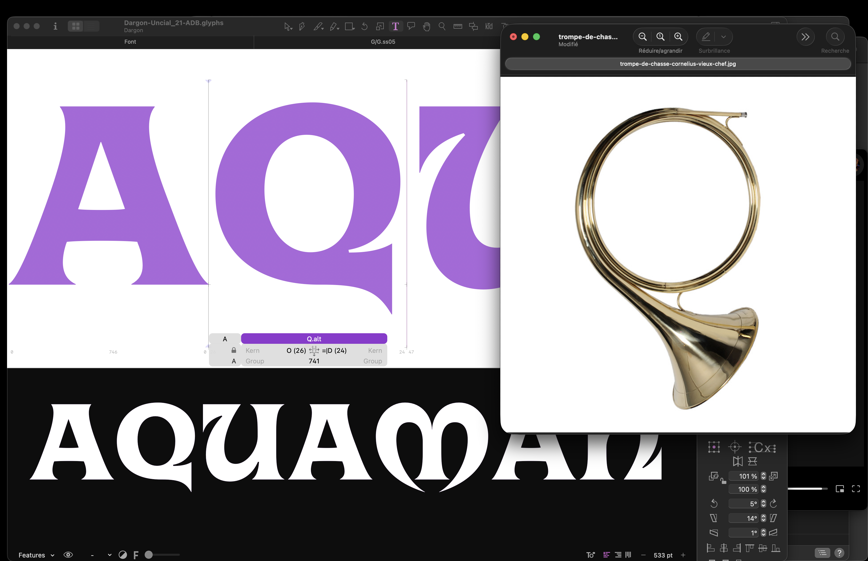Open font info with the i icon
The height and width of the screenshot is (561, 868).
coord(55,26)
